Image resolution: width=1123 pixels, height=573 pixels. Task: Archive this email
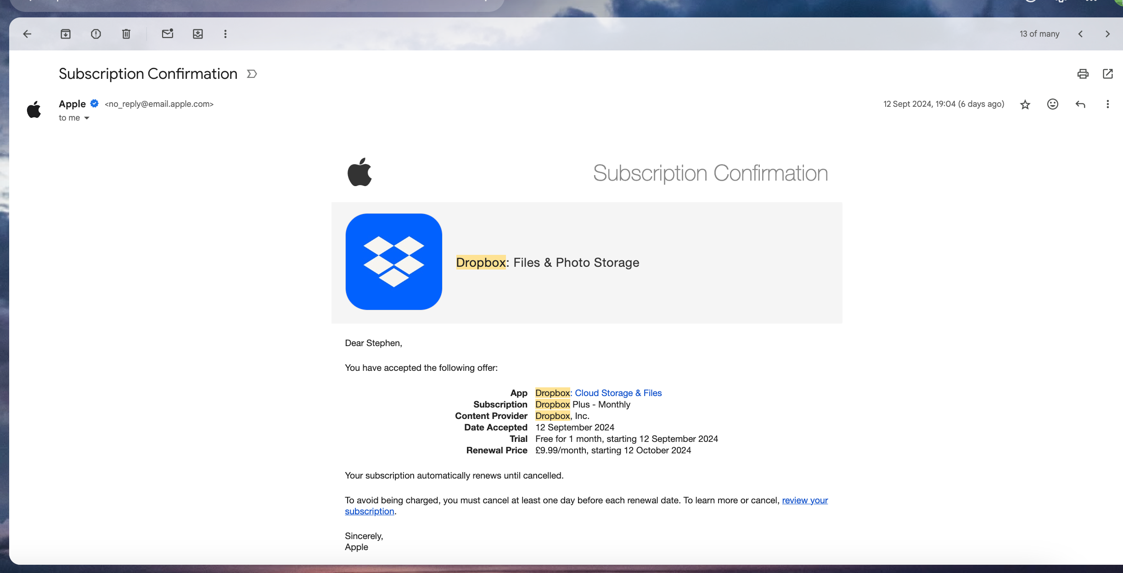point(65,33)
